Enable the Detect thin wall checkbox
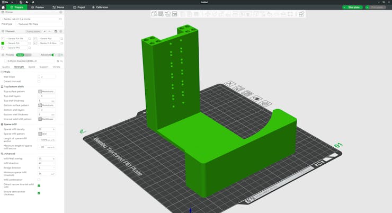 39,82
